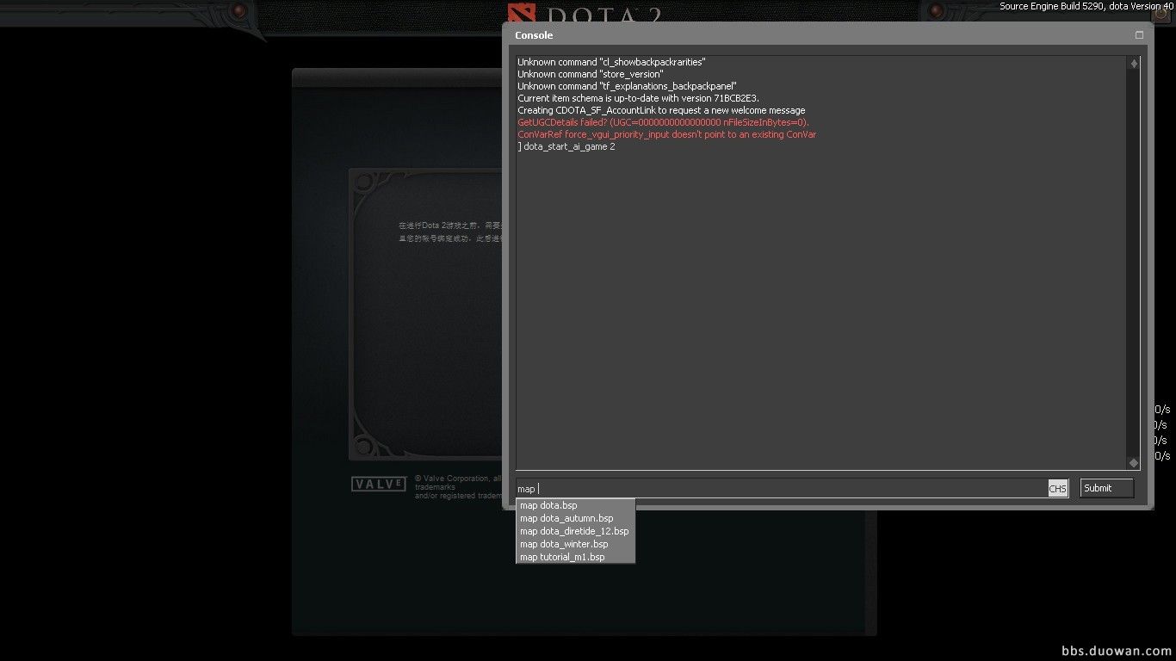Click the Chinese notice text in dialog

448,232
